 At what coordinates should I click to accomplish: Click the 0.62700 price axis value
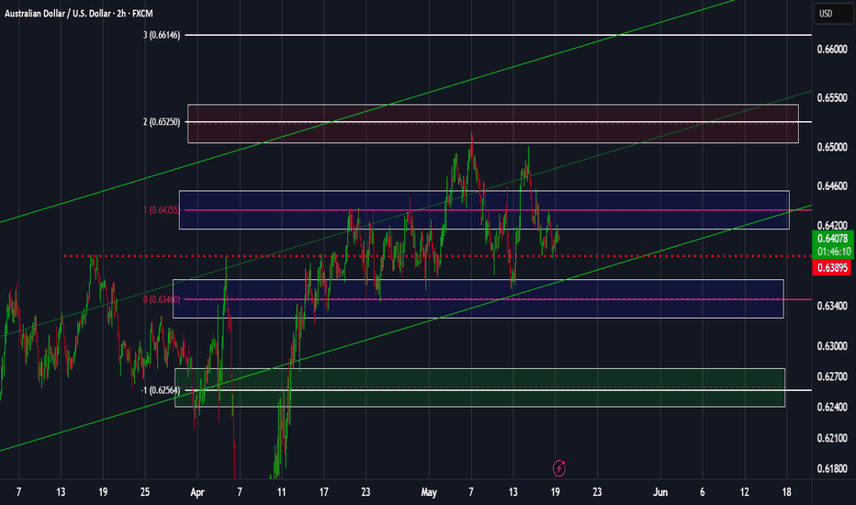(x=832, y=376)
